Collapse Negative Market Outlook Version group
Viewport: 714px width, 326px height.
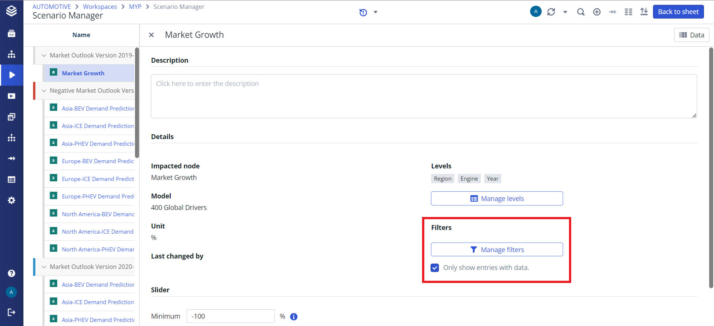[x=44, y=91]
